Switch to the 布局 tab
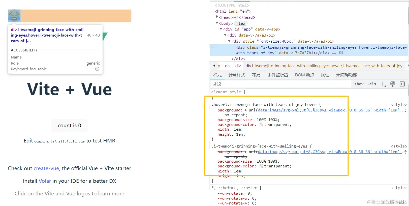 256,75
